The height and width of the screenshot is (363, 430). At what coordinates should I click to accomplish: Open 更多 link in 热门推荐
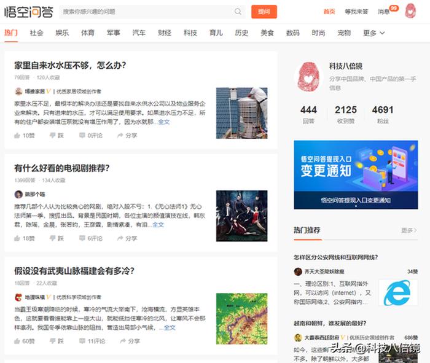[x=409, y=230]
